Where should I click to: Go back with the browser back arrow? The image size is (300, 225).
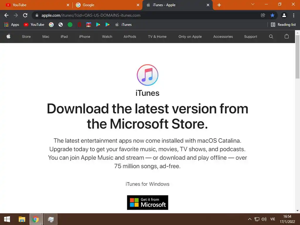(6, 15)
